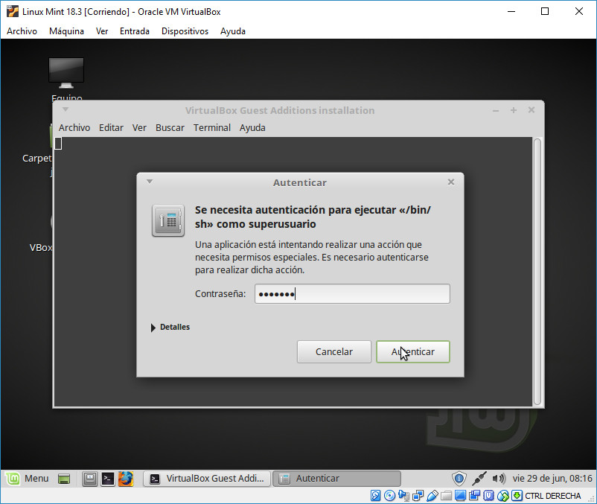Switch to VirtualBox Guest Addi... taskbar window
Screen dimensions: 597x504
click(207, 479)
